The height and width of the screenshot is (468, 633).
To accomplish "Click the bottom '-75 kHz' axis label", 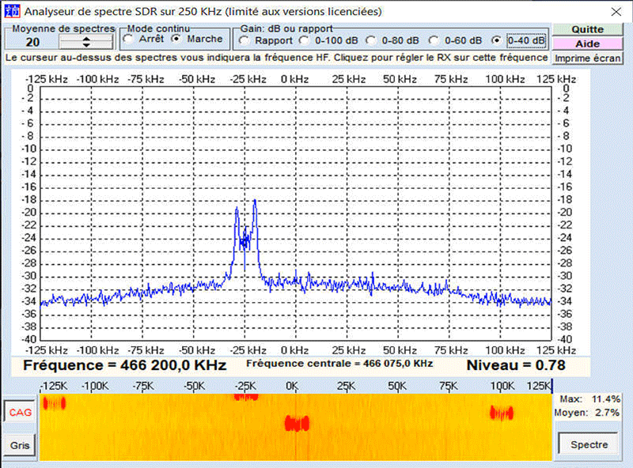I will [146, 350].
